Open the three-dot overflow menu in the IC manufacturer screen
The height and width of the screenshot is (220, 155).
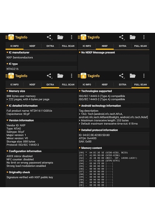[x=71, y=37]
